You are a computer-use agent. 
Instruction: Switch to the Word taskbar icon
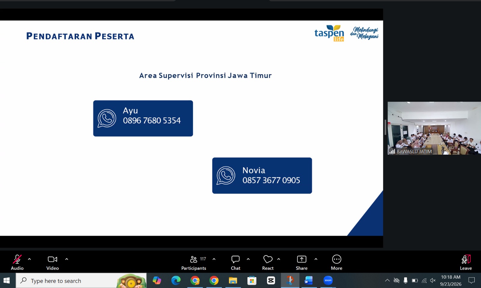coord(309,280)
